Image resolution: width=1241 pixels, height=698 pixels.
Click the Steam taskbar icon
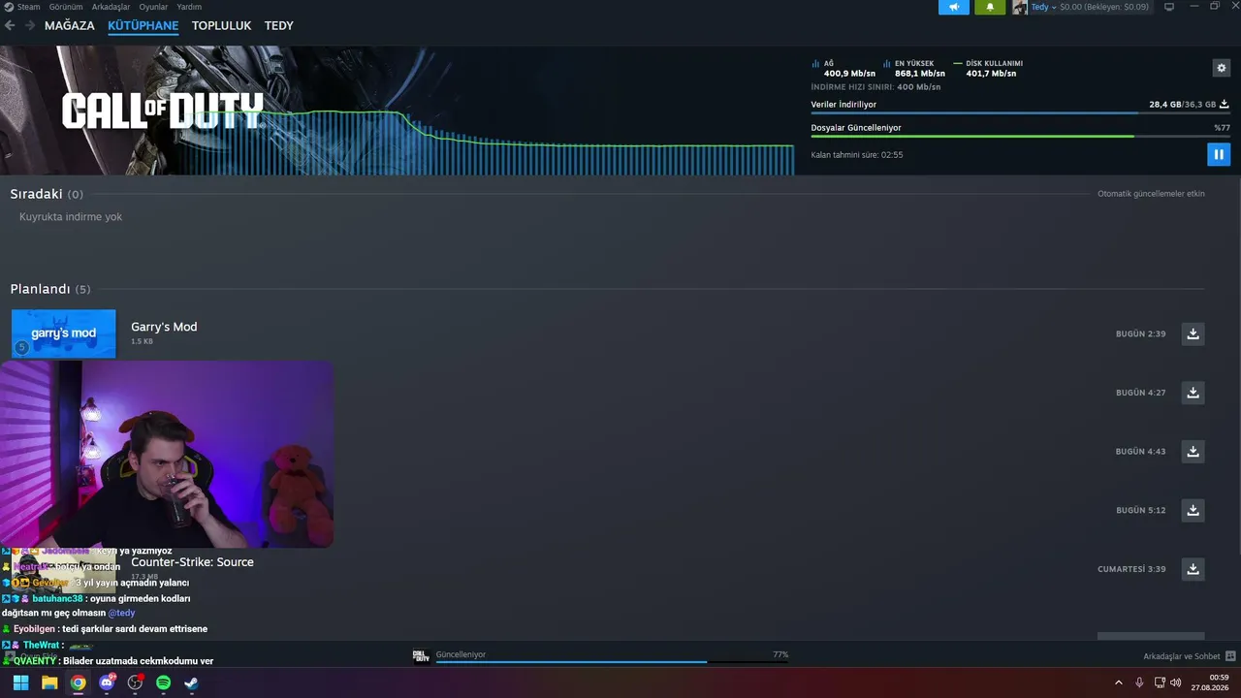tap(192, 682)
